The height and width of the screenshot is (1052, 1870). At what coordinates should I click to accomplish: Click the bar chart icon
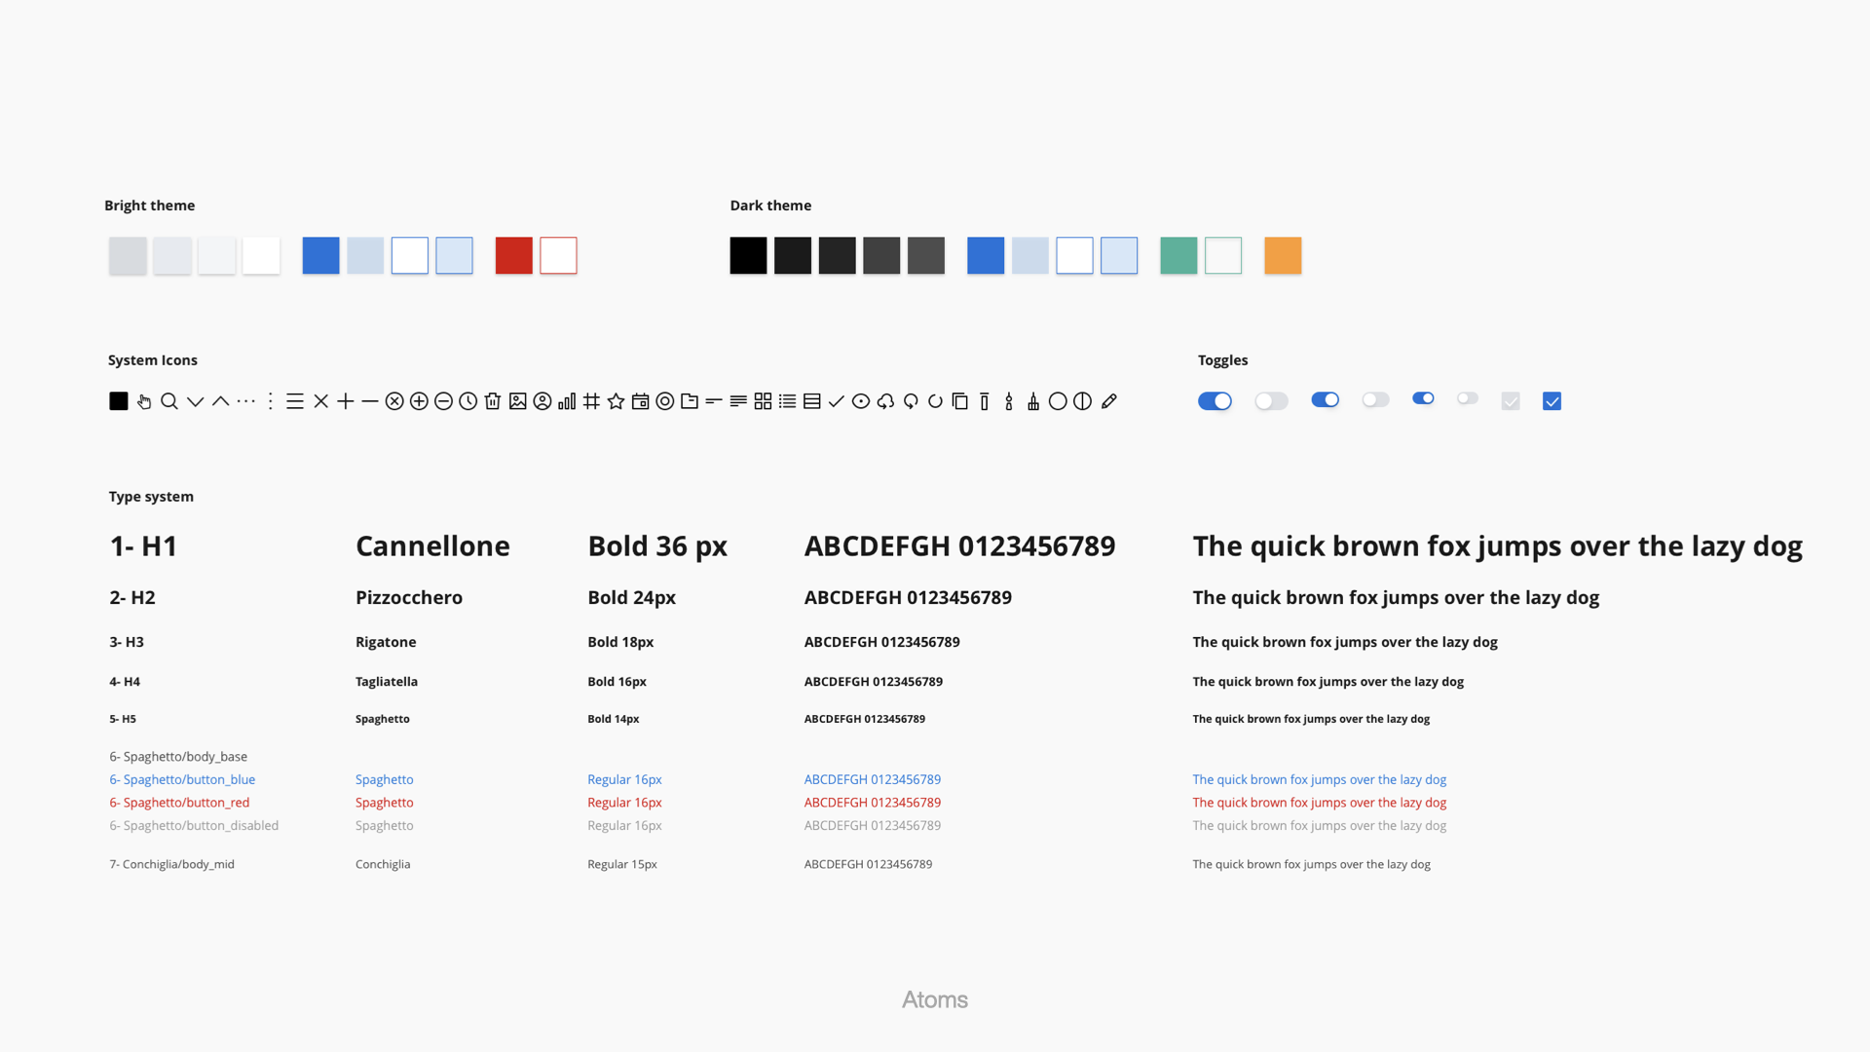point(567,401)
